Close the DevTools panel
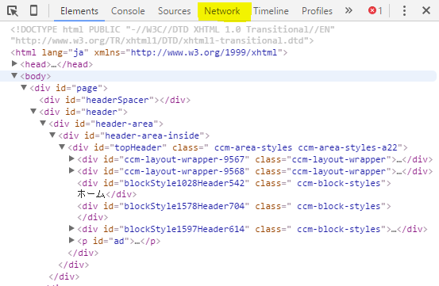439x286 pixels. 426,10
